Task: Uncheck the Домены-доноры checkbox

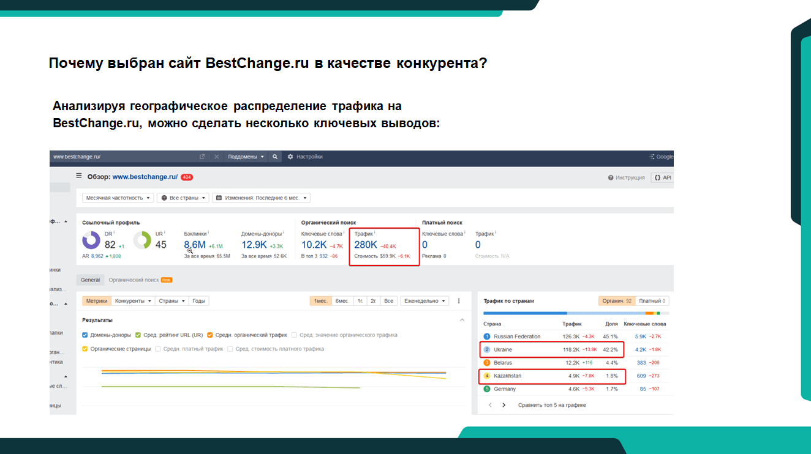Action: (85, 335)
